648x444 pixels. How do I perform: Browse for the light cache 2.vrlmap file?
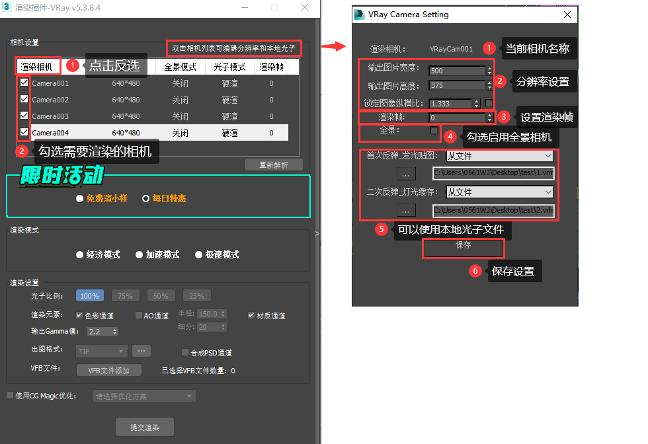[406, 211]
